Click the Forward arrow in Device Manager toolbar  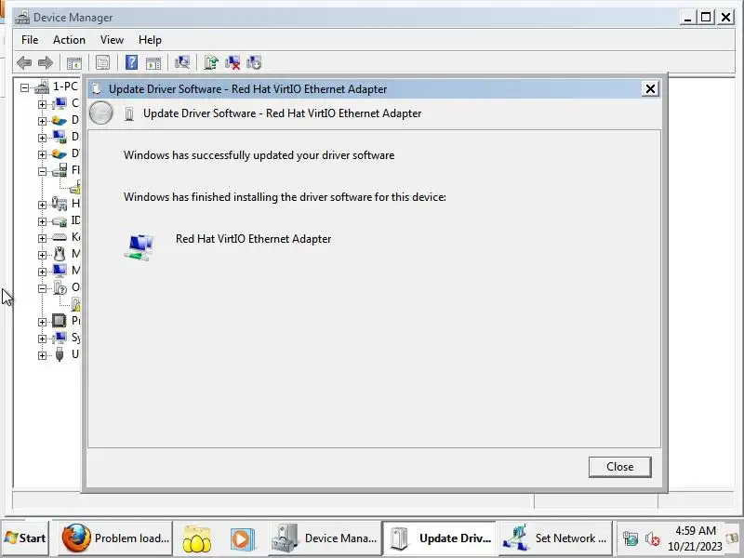click(46, 62)
